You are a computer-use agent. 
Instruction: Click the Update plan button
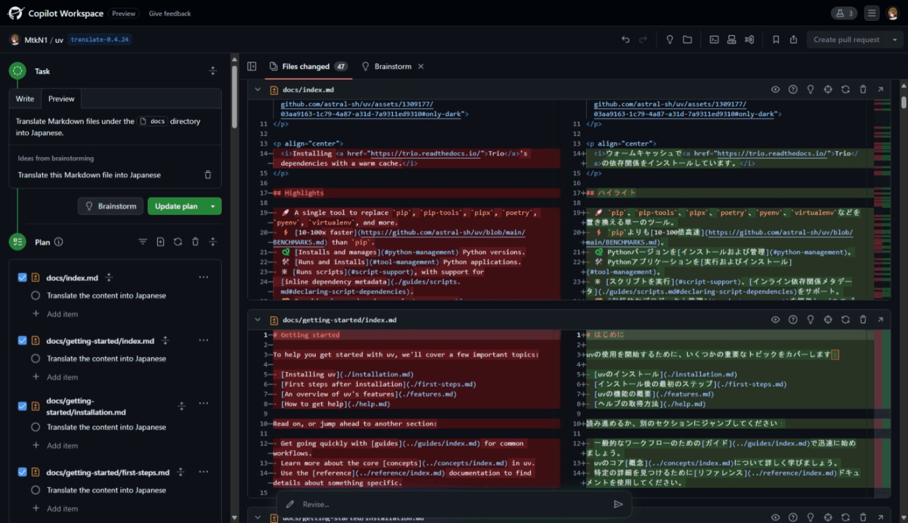[x=176, y=206]
